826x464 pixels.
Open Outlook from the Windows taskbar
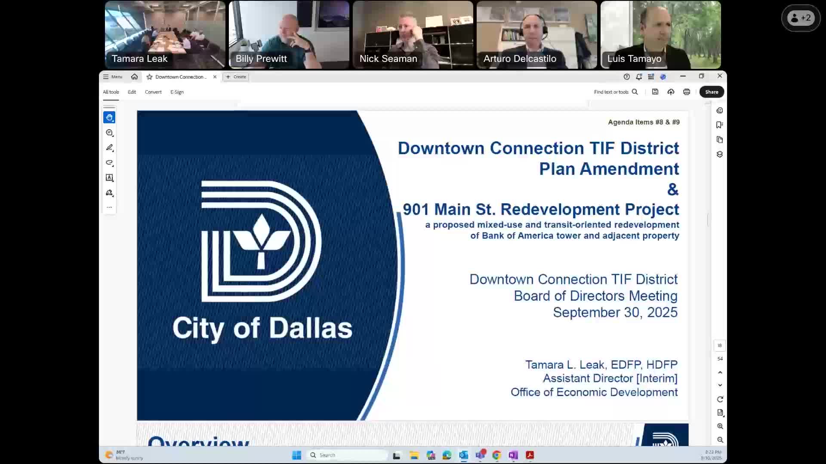pos(463,455)
